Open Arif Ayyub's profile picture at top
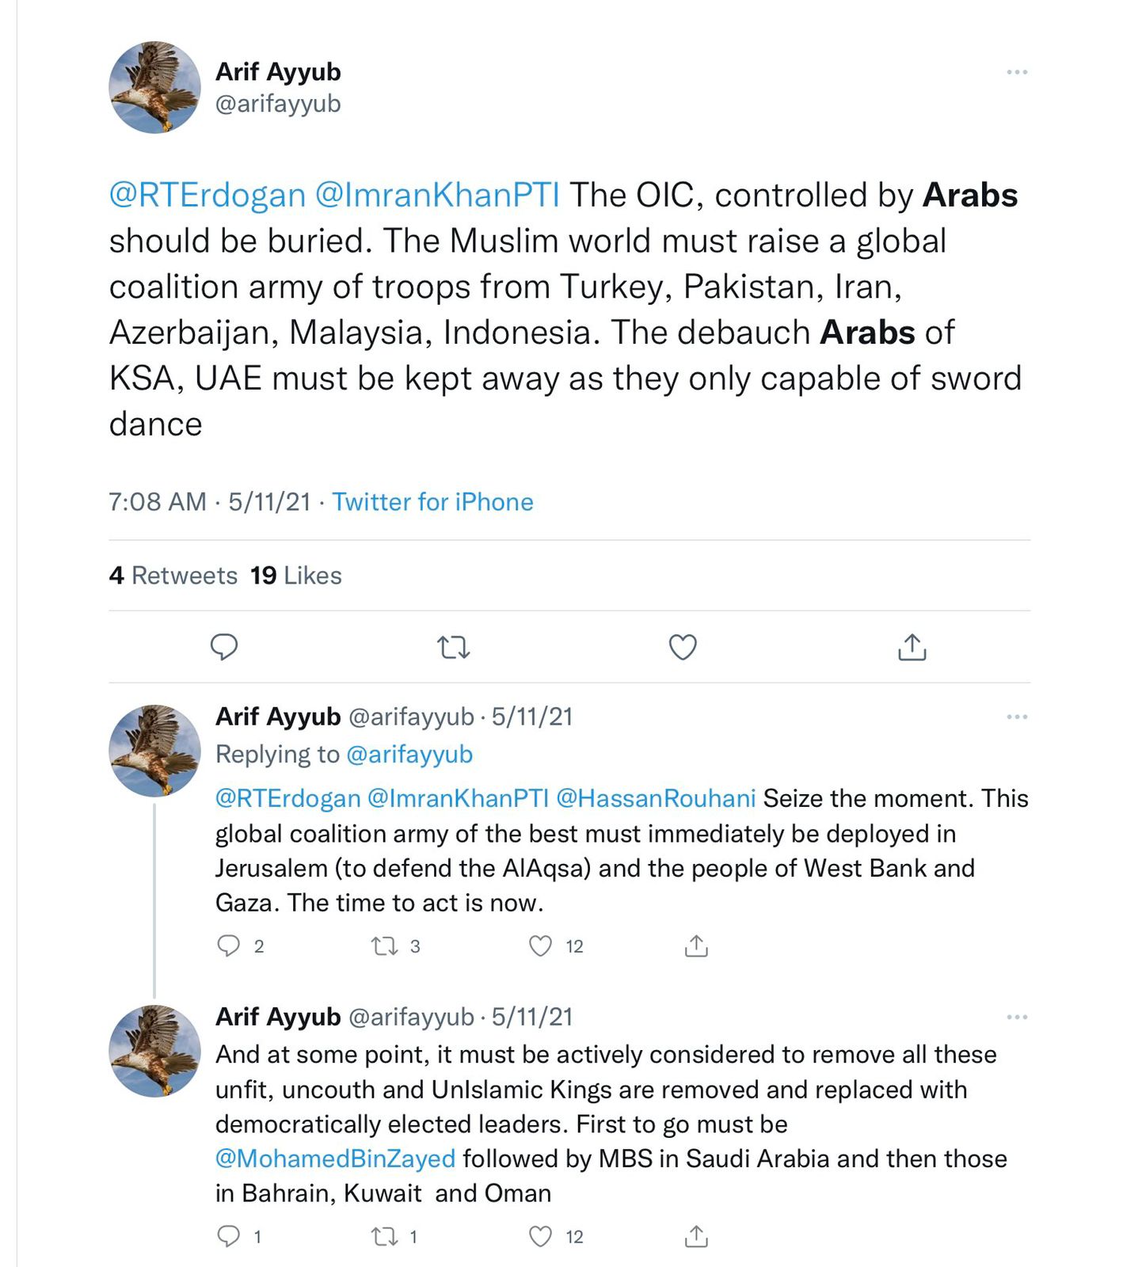This screenshot has height=1267, width=1123. point(154,87)
